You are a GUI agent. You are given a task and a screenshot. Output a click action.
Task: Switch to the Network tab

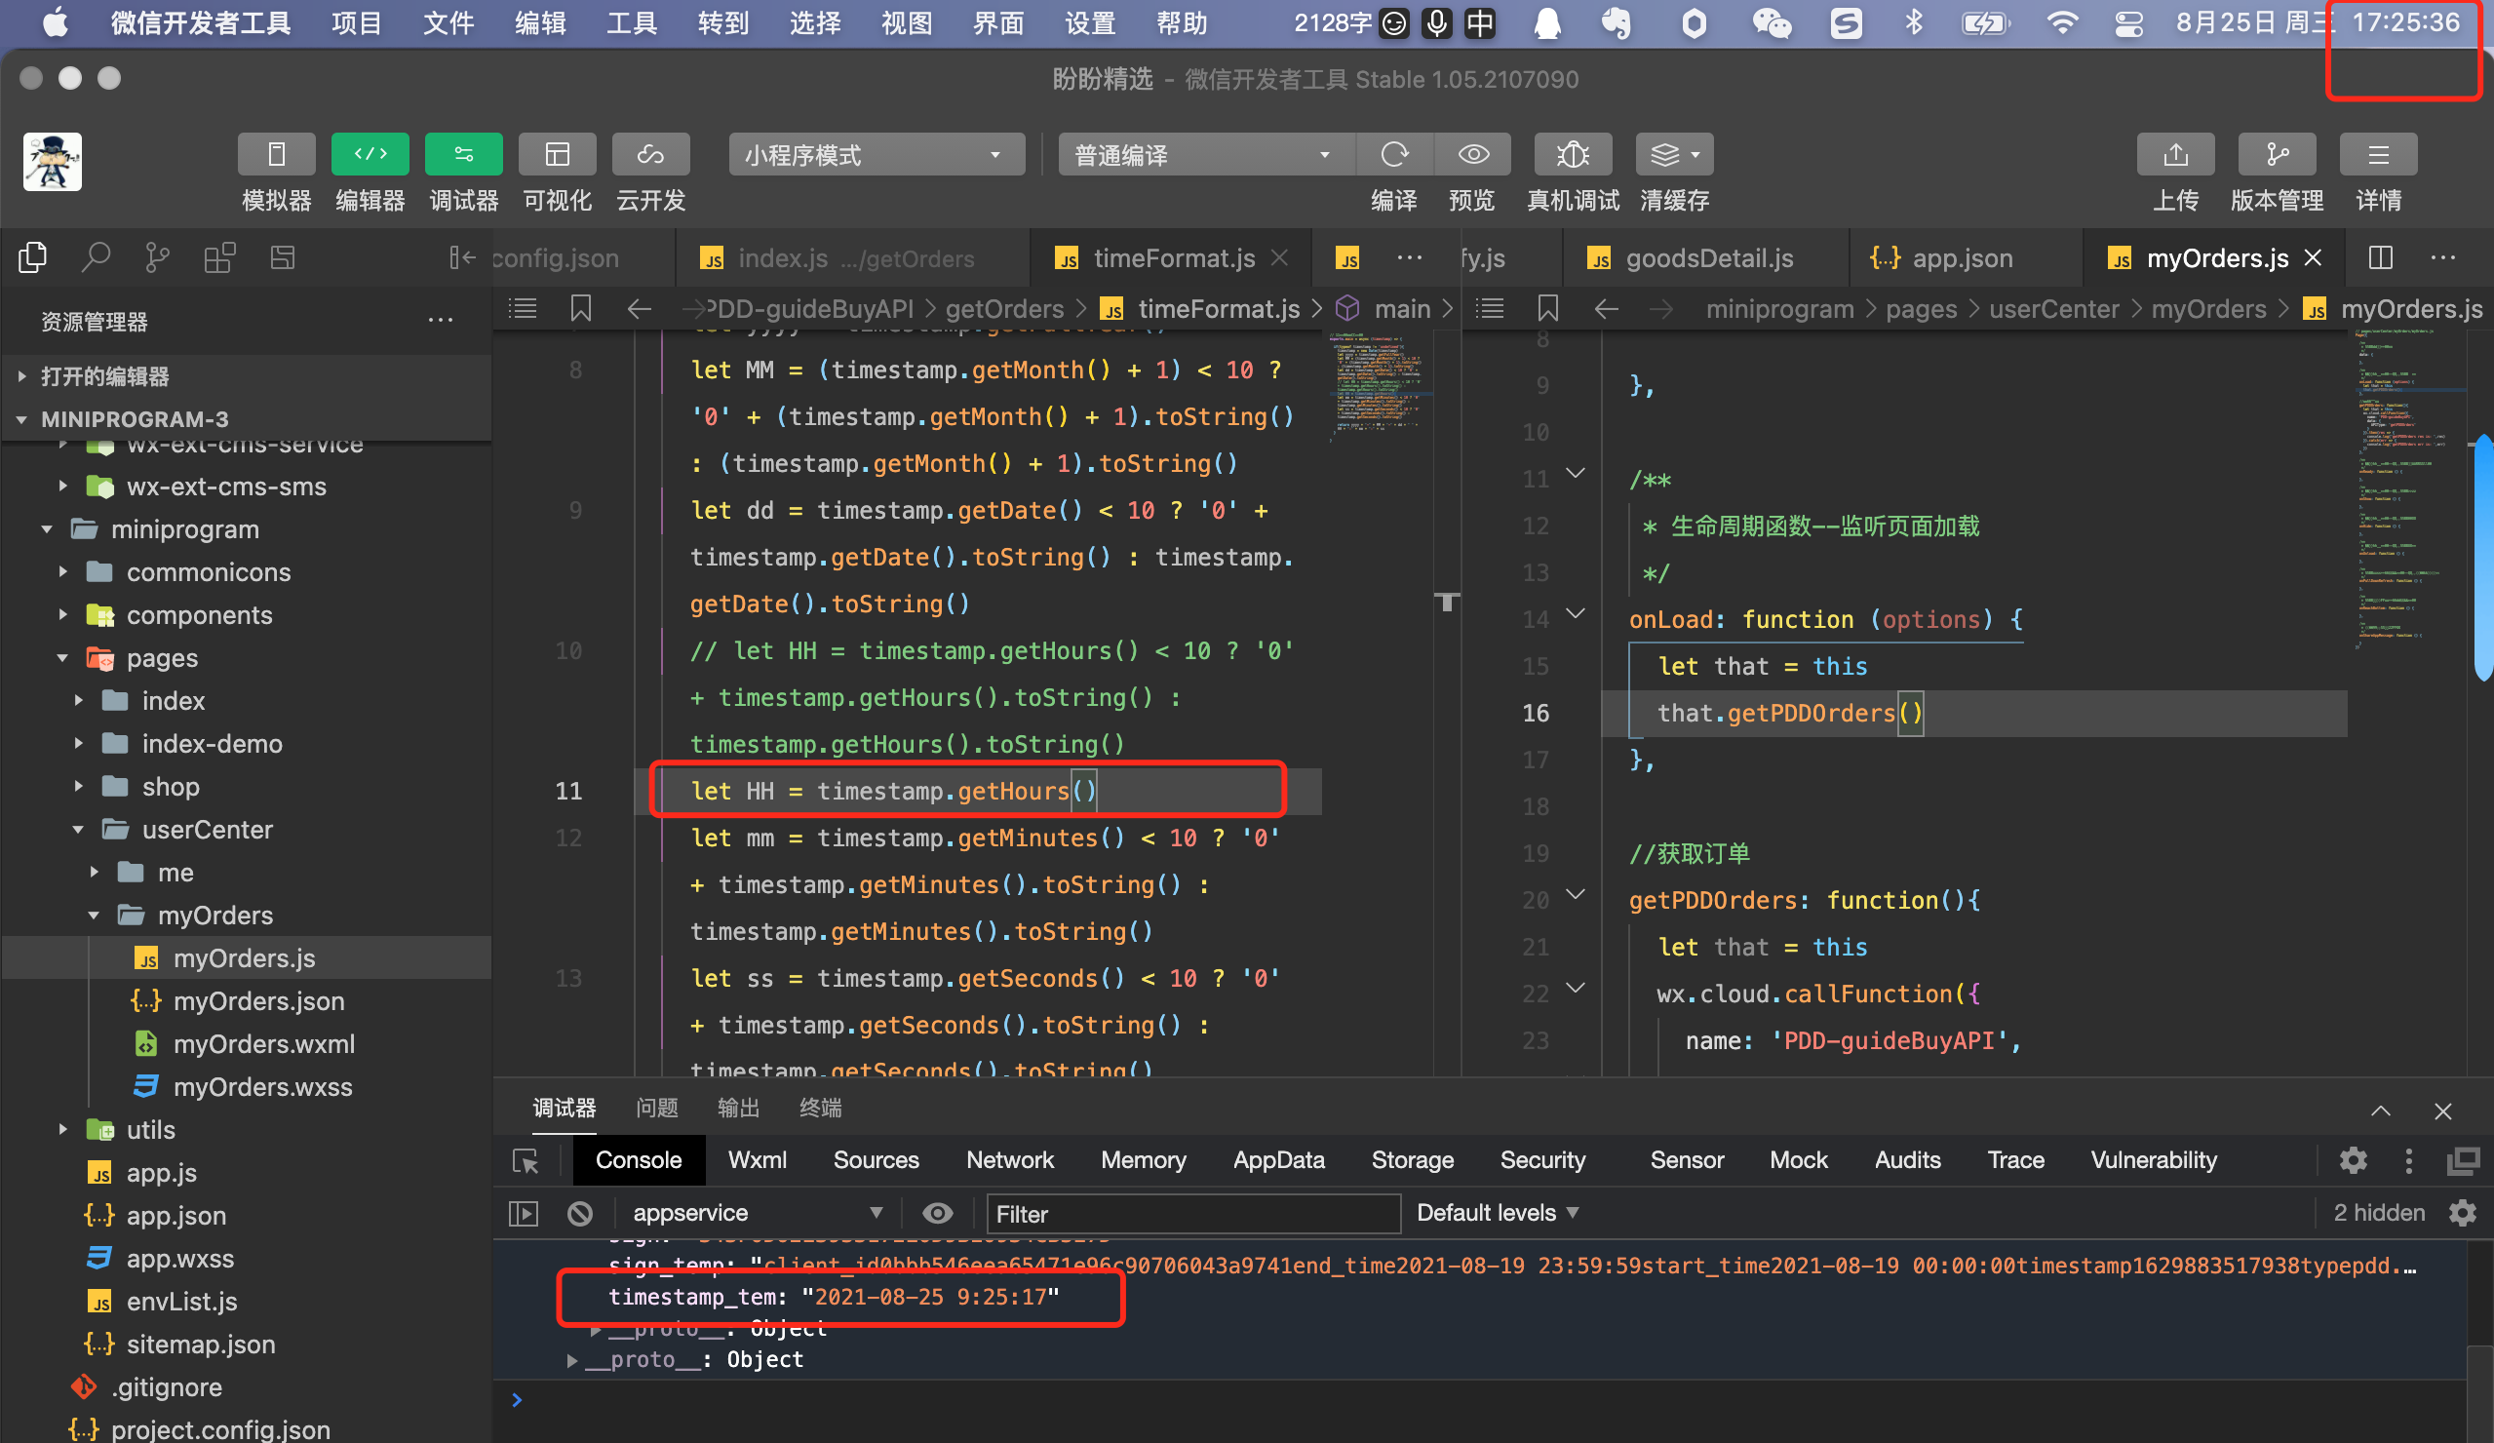tap(1009, 1160)
